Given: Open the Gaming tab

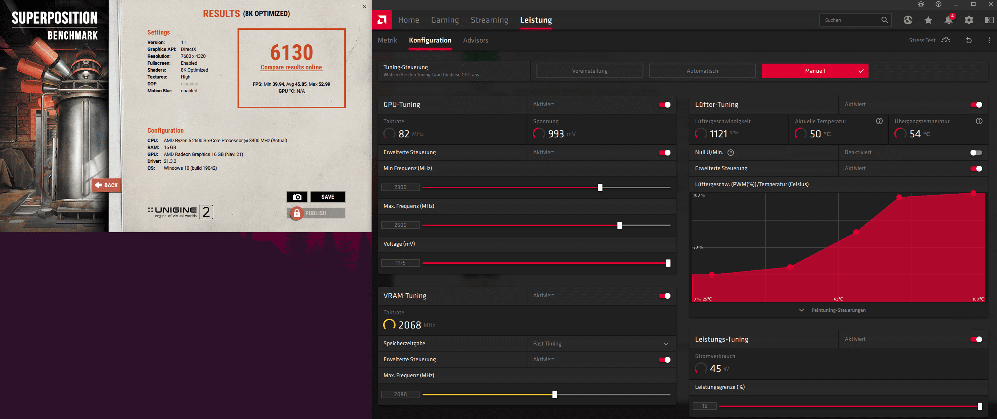Looking at the screenshot, I should click(x=445, y=20).
